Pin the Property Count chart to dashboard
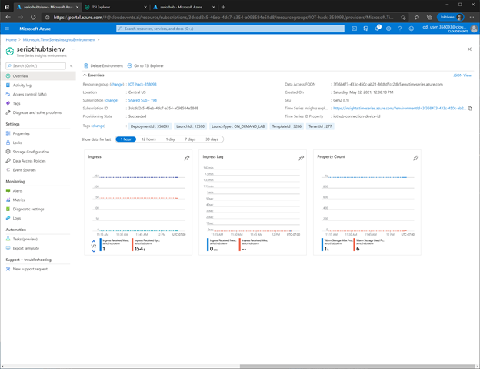This screenshot has height=369, width=480. 415,158
